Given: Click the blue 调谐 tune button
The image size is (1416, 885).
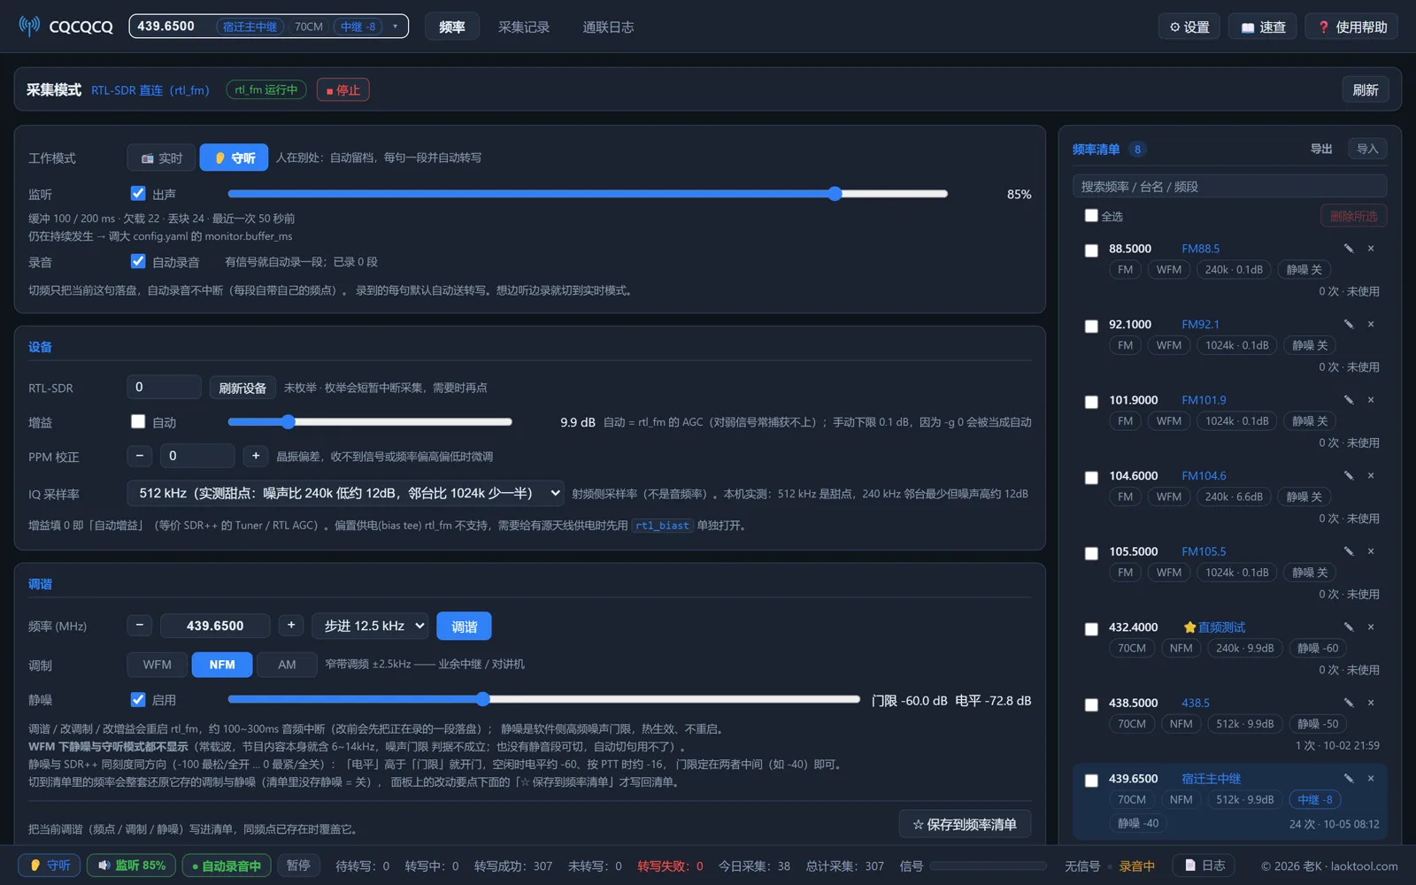Looking at the screenshot, I should coord(464,626).
